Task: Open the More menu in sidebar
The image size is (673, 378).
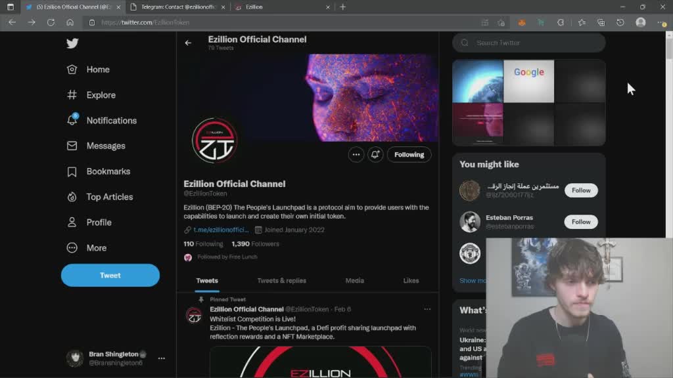Action: tap(87, 247)
